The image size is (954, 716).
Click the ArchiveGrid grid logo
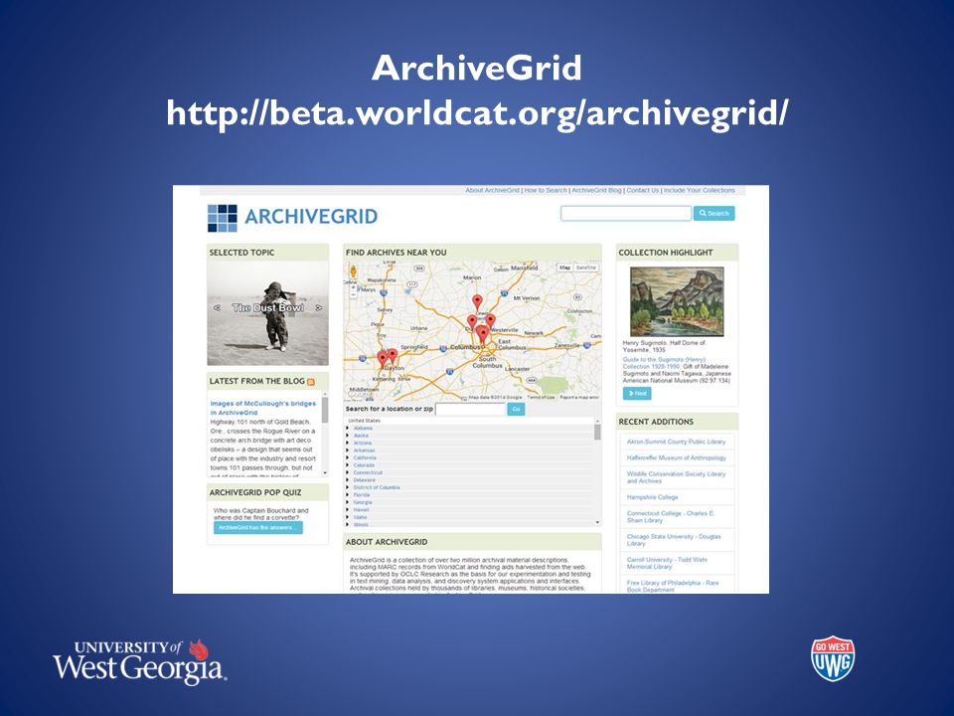pos(222,218)
